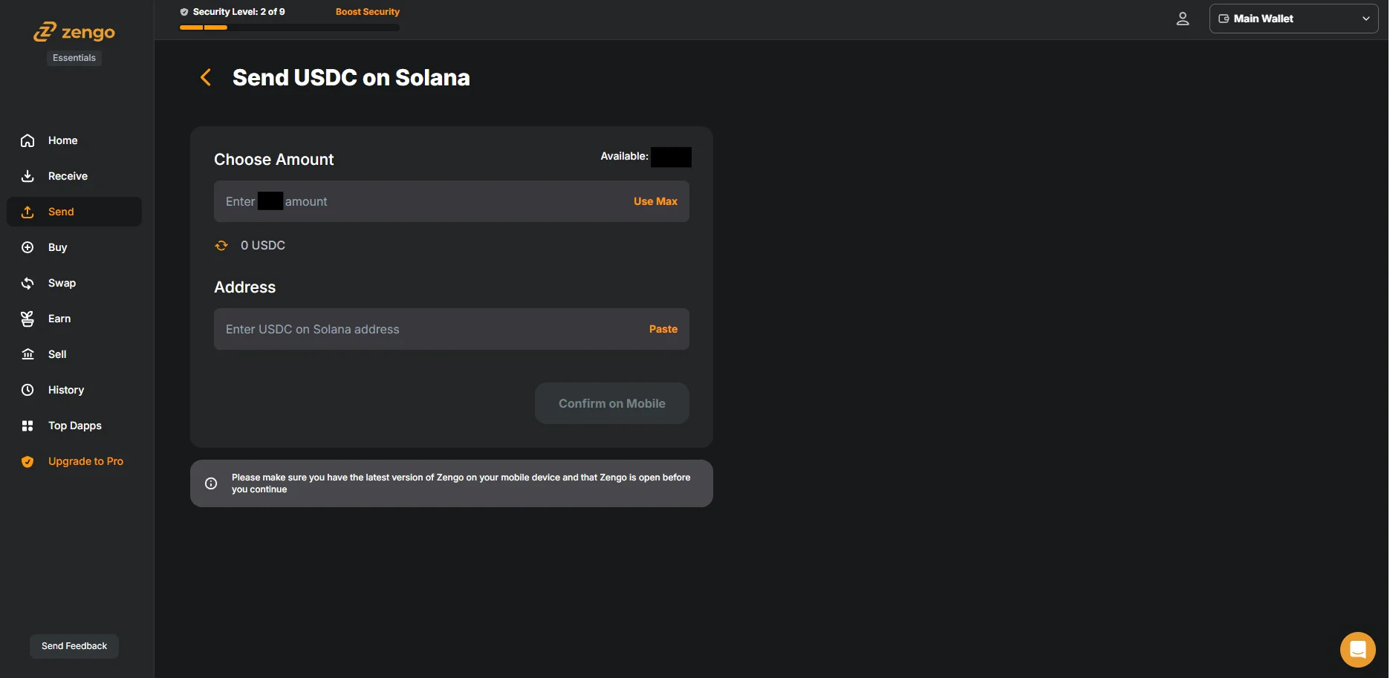1390x678 pixels.
Task: Open the chat support bubble
Action: pos(1357,650)
